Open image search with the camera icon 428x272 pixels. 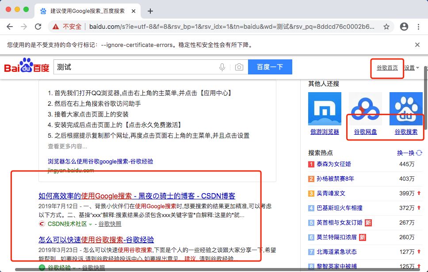tap(239, 67)
